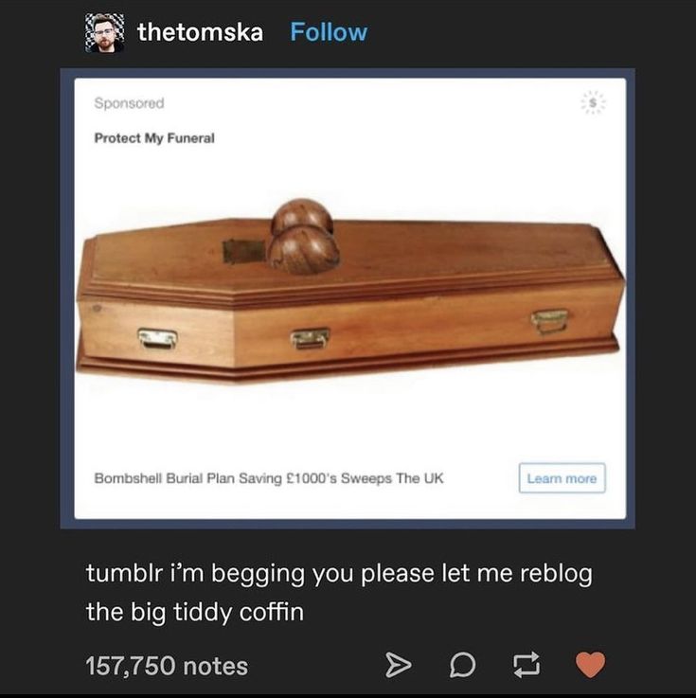Viewport: 696px width, 698px height.
Task: Open the thetomska blog name
Action: [x=200, y=32]
